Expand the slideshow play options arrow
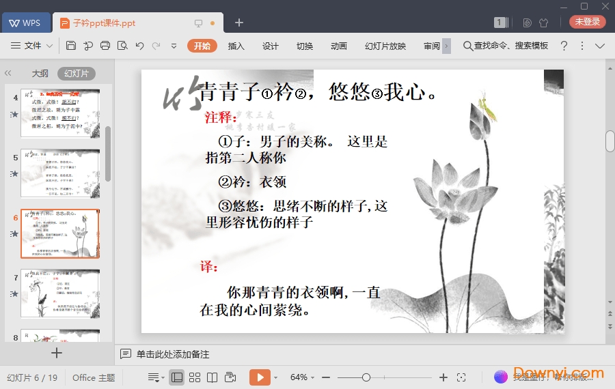This screenshot has height=389, width=615. (276, 377)
